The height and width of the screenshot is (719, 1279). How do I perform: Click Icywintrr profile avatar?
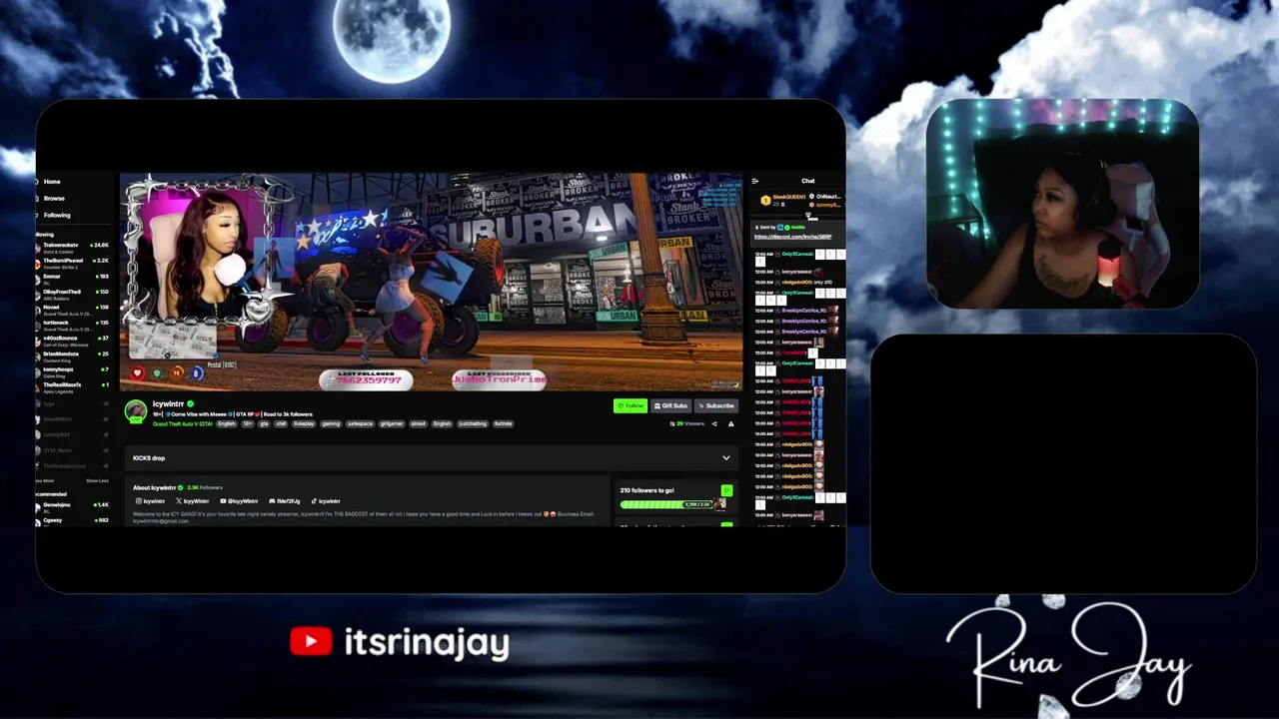136,410
